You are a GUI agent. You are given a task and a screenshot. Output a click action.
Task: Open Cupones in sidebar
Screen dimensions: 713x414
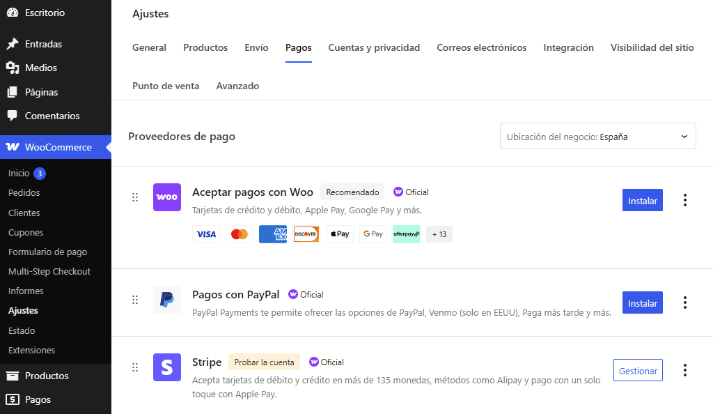click(x=26, y=233)
